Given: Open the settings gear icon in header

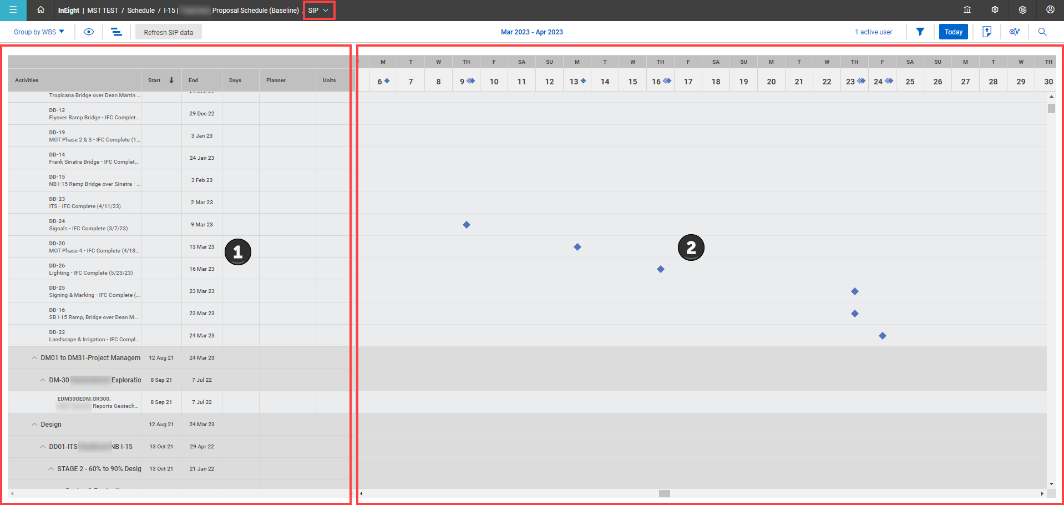Looking at the screenshot, I should [x=995, y=10].
